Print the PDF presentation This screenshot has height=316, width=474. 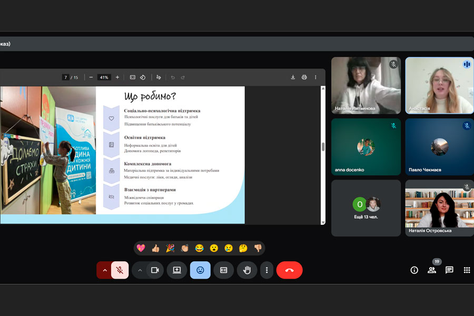304,77
